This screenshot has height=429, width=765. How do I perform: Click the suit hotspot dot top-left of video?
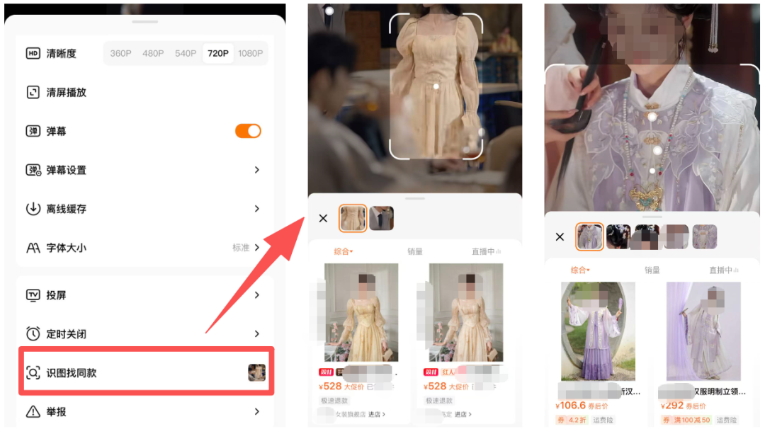tap(330, 11)
